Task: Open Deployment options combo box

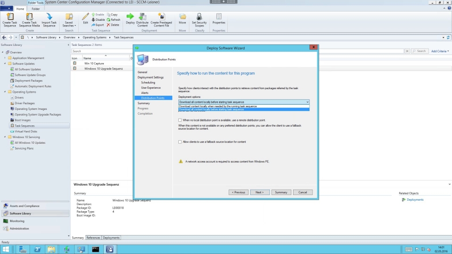Action: point(244,102)
